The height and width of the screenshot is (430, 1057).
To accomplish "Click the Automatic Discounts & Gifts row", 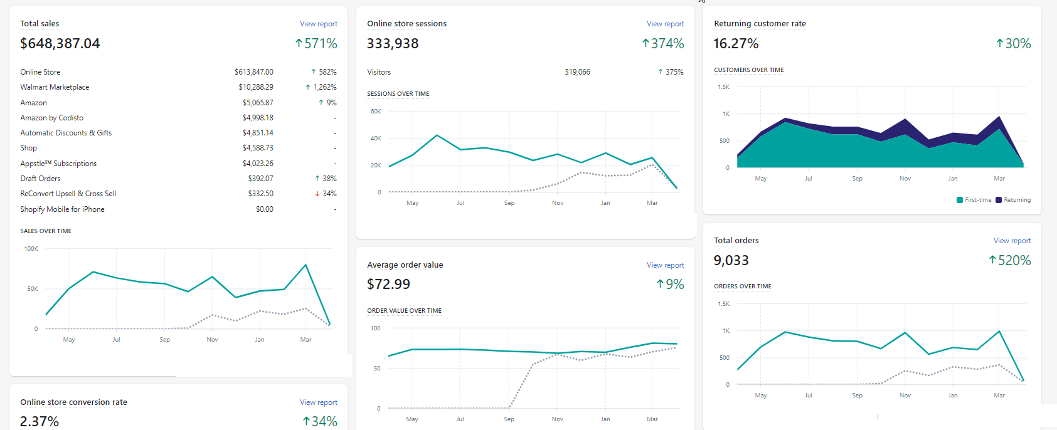I will tap(178, 133).
